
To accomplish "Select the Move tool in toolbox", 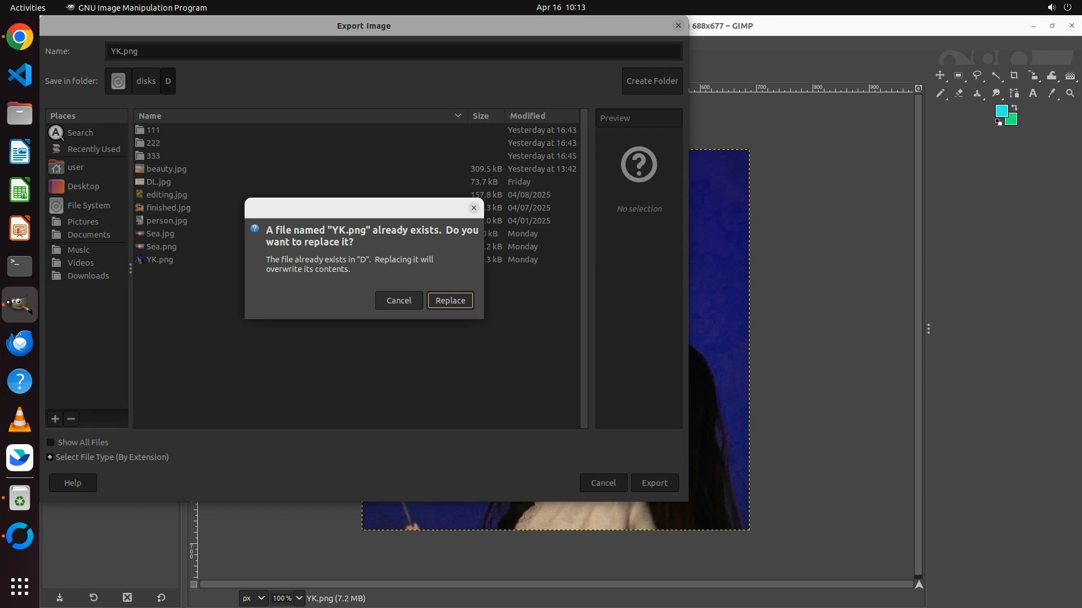I will pos(940,75).
